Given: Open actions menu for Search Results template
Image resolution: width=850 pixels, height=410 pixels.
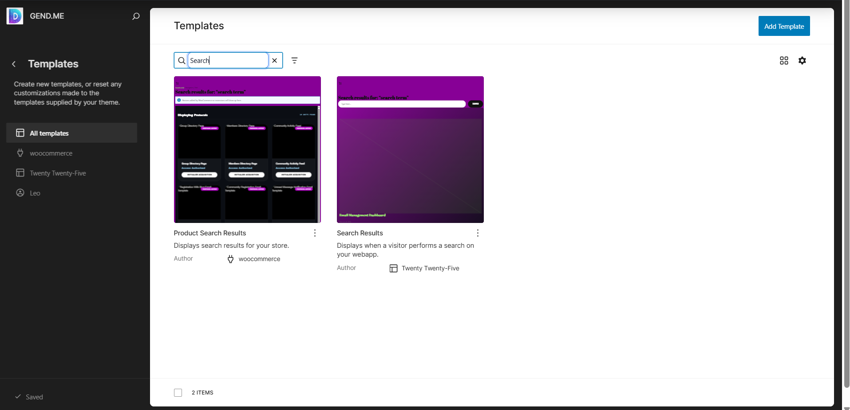Looking at the screenshot, I should click(478, 233).
